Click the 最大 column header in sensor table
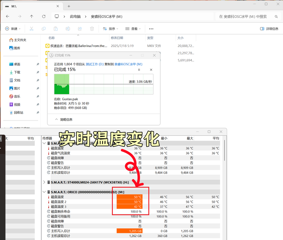 tap(190, 138)
